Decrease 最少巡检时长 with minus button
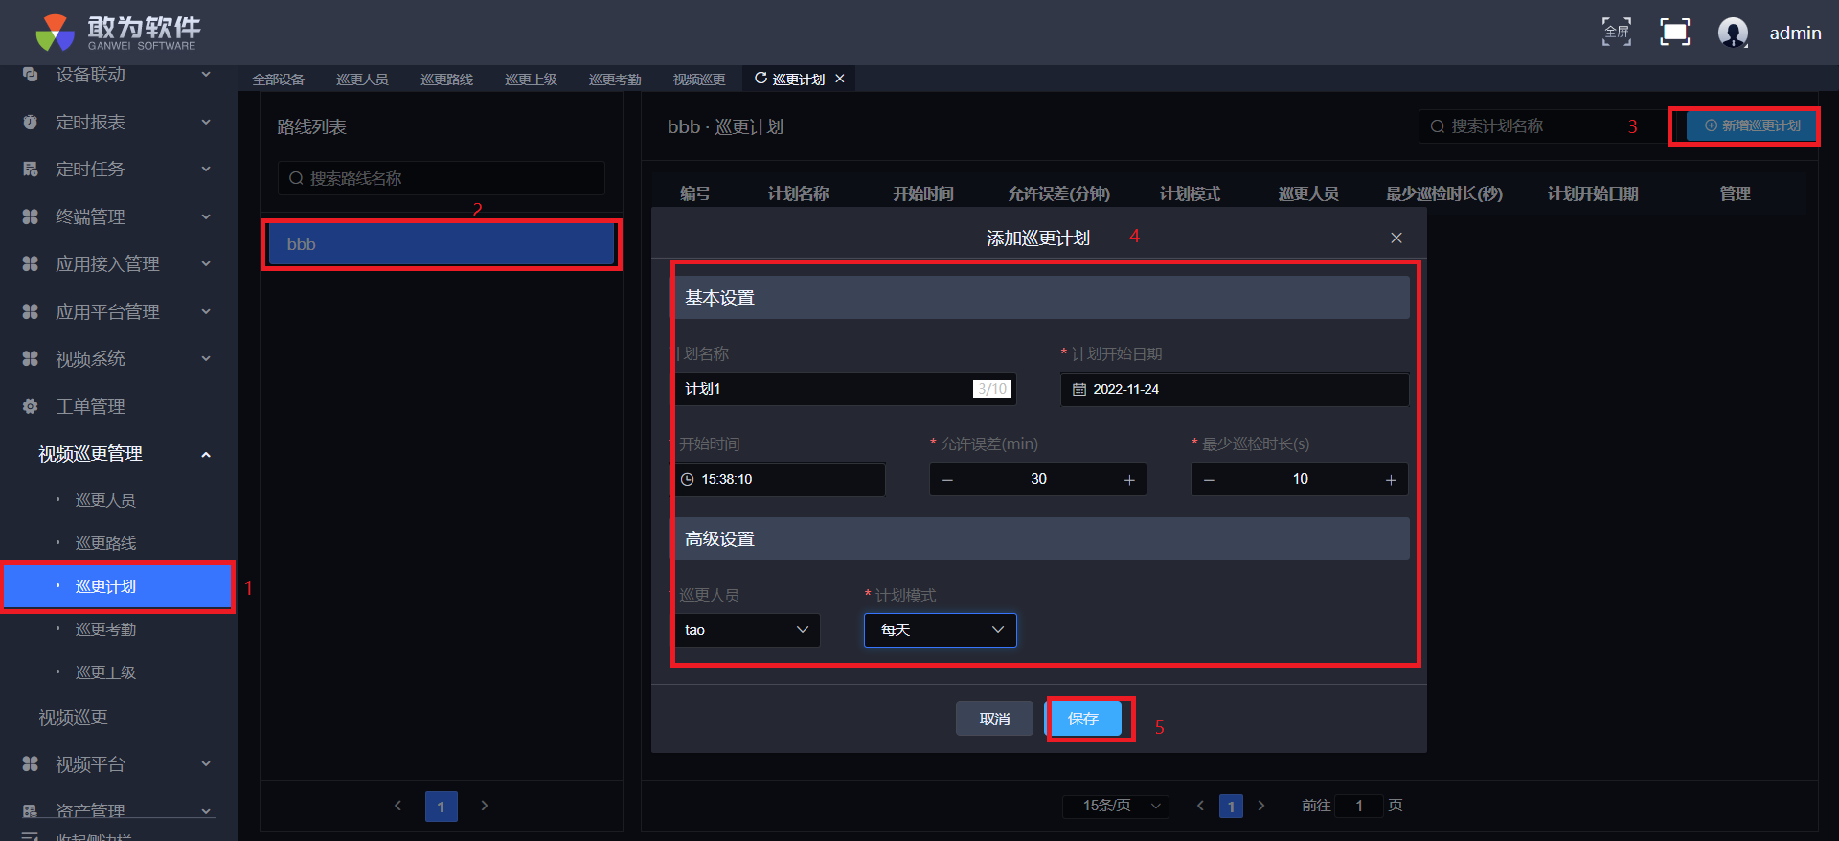 (x=1209, y=479)
